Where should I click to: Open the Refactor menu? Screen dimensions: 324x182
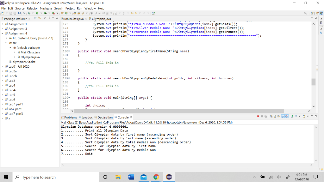[32, 9]
